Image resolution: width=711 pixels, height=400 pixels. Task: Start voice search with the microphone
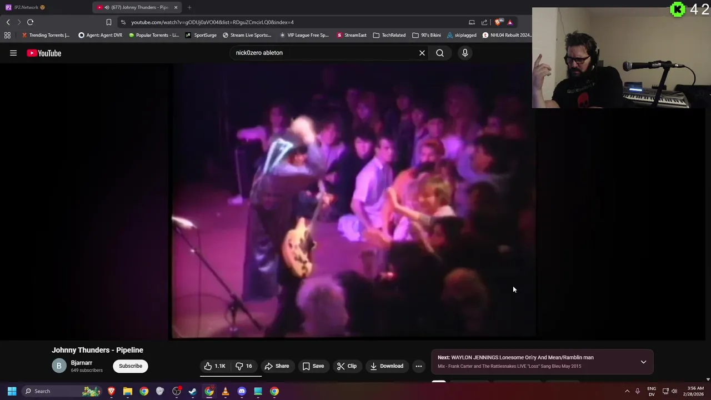pyautogui.click(x=465, y=53)
